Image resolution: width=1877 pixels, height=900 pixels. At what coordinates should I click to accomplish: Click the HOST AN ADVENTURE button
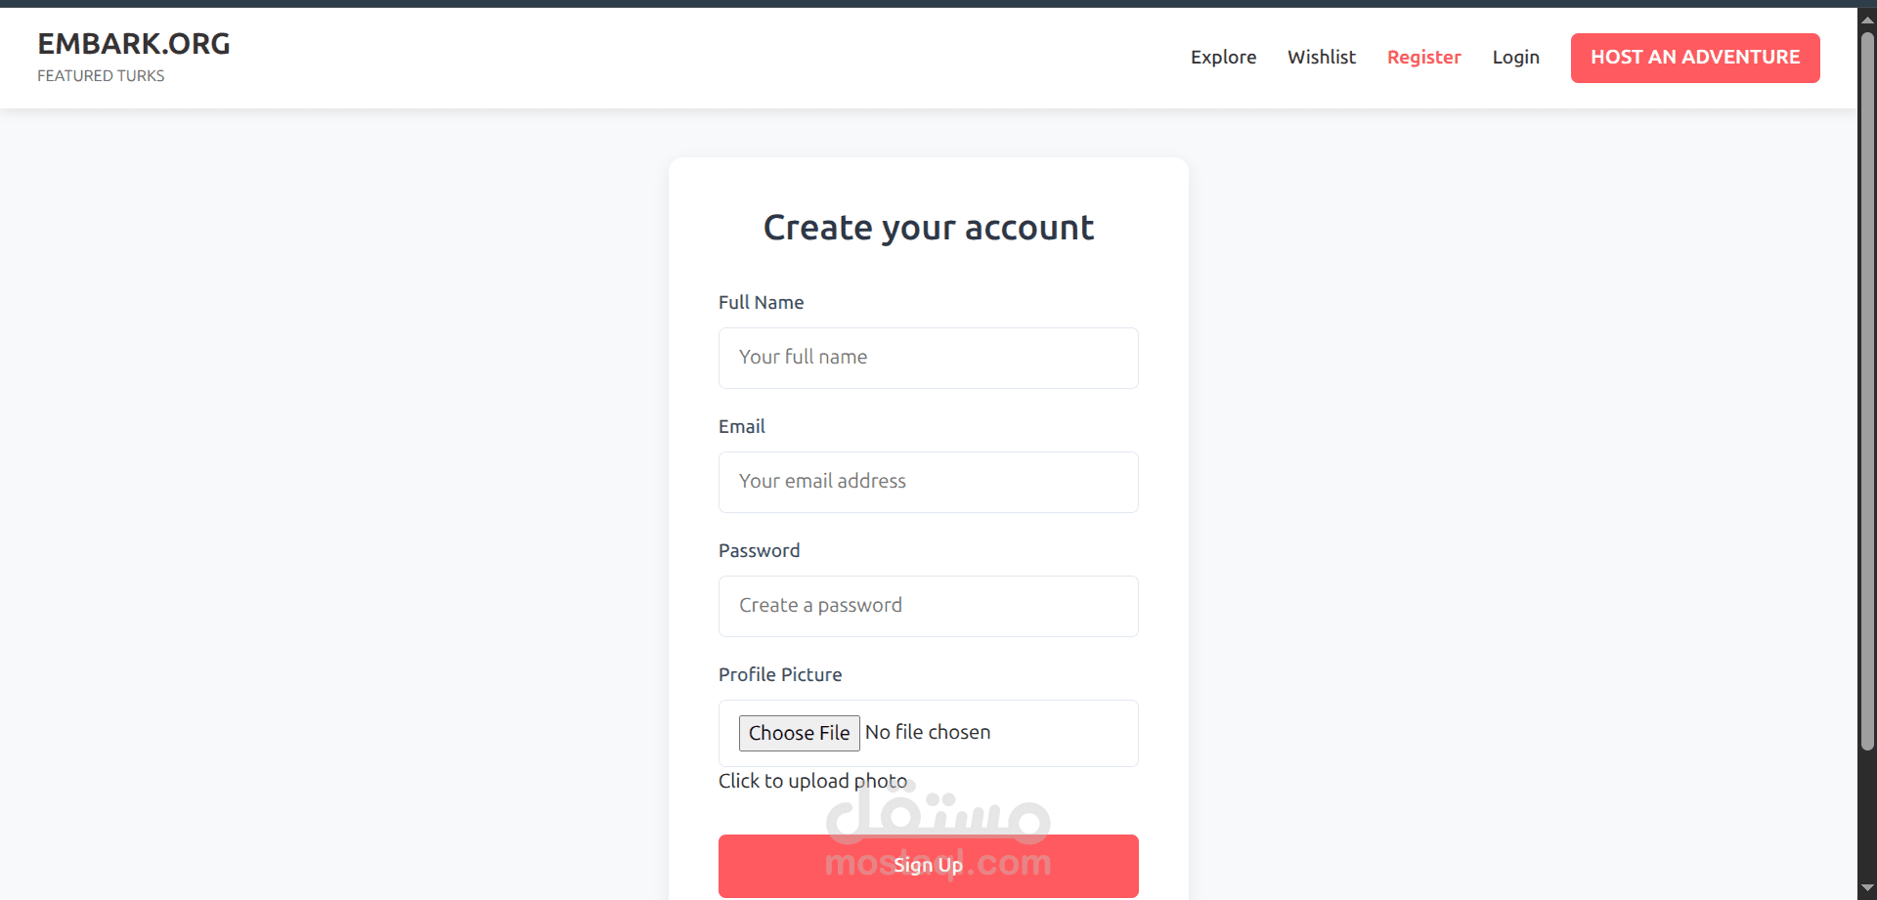[x=1695, y=58]
